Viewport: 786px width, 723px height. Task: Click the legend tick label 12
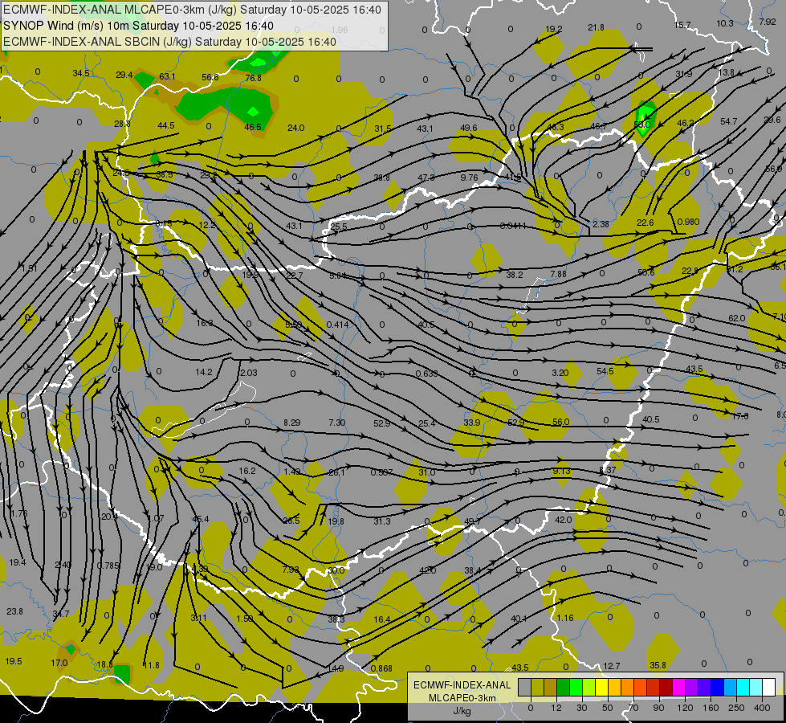point(556,708)
